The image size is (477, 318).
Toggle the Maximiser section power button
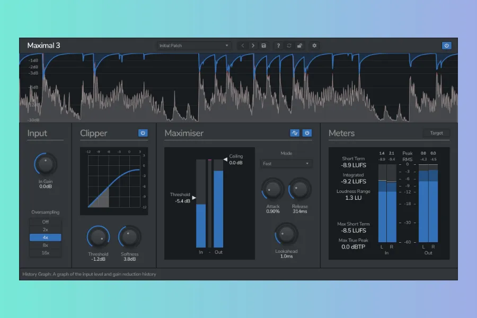307,133
